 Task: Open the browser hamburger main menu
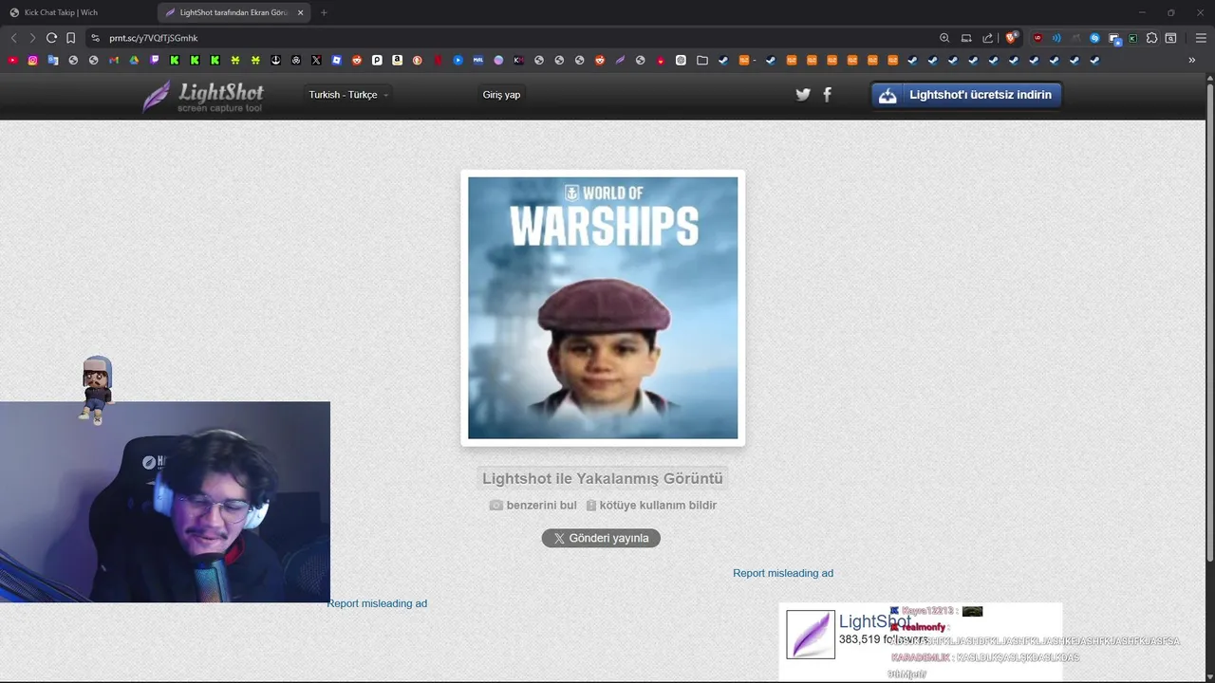(1201, 38)
